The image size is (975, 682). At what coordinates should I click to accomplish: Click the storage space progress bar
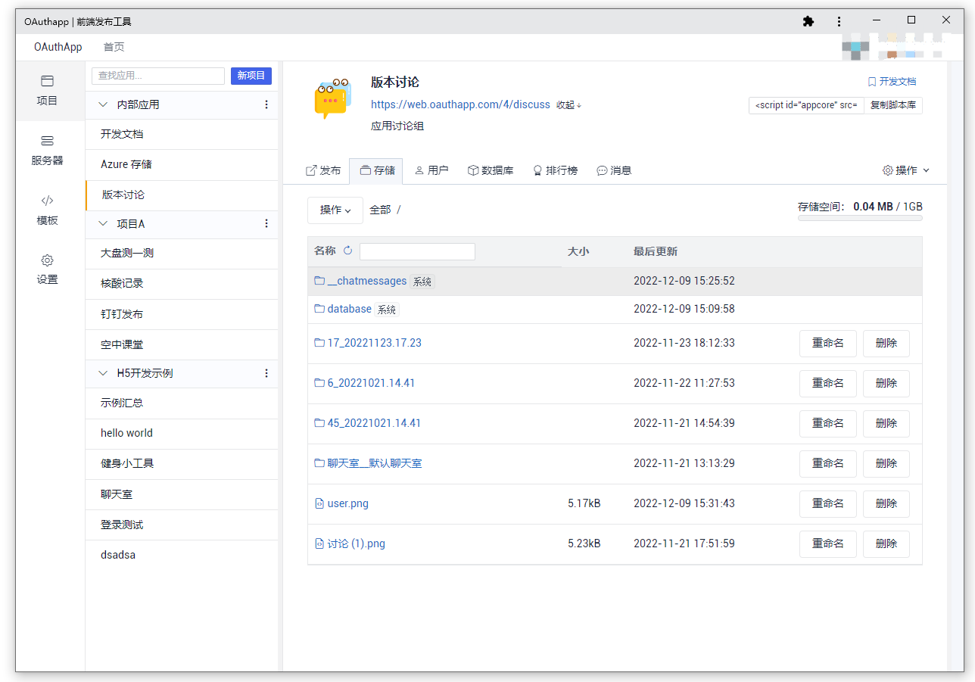pyautogui.click(x=859, y=217)
